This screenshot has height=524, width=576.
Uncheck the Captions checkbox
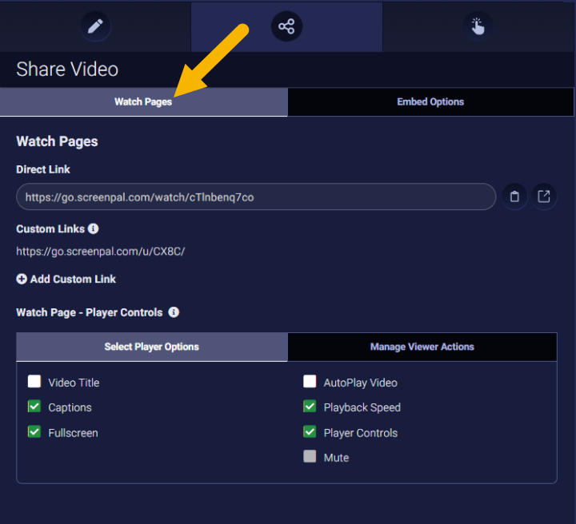click(34, 407)
